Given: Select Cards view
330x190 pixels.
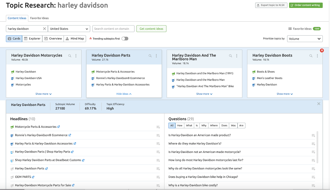Looking at the screenshot, I should click(x=14, y=39).
